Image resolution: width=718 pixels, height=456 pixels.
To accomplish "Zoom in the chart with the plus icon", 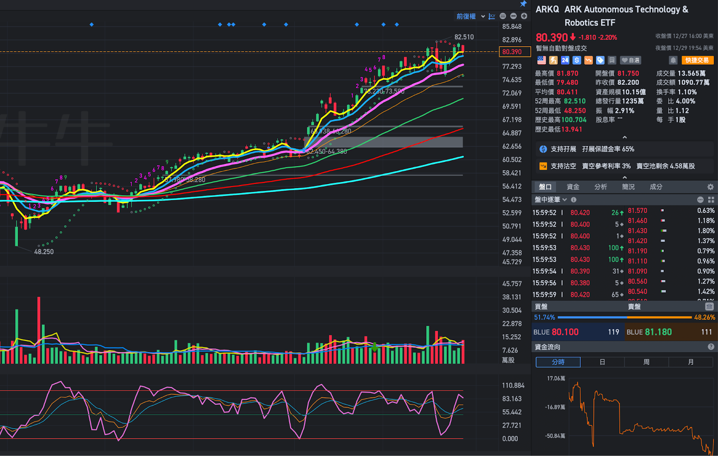I will 524,16.
